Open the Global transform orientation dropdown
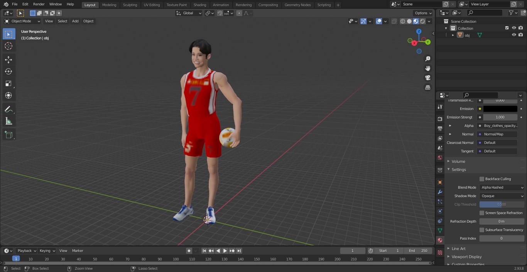Image resolution: width=527 pixels, height=272 pixels. pyautogui.click(x=189, y=13)
